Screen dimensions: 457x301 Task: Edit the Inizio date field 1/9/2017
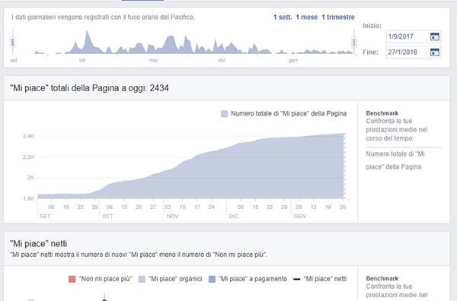414,36
